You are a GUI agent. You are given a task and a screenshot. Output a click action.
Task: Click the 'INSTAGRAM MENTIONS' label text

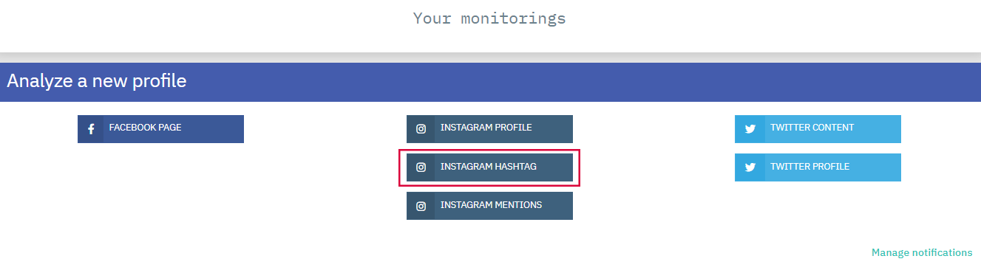[x=491, y=205]
